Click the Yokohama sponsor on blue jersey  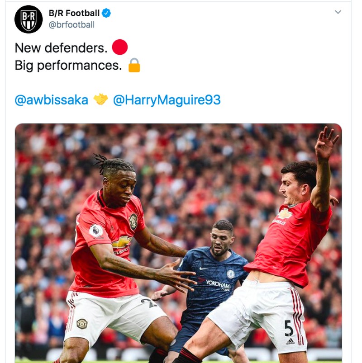(219, 284)
